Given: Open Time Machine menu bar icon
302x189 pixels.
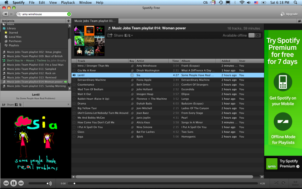Looking at the screenshot, I should pos(221,2).
